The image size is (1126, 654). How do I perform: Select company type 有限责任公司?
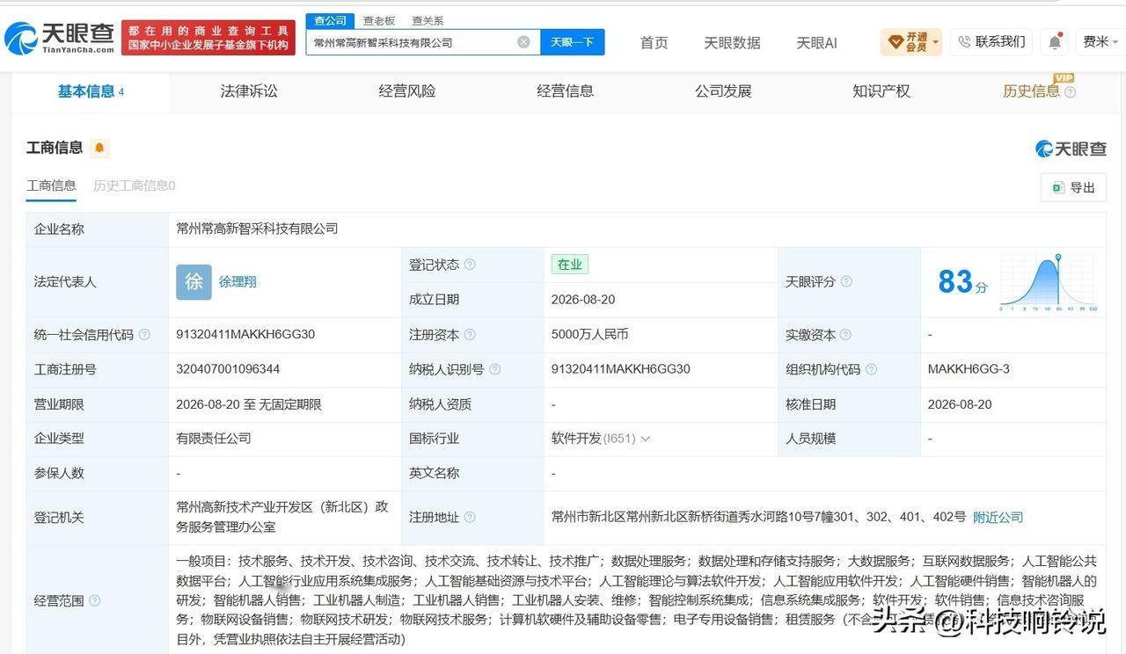coord(214,439)
